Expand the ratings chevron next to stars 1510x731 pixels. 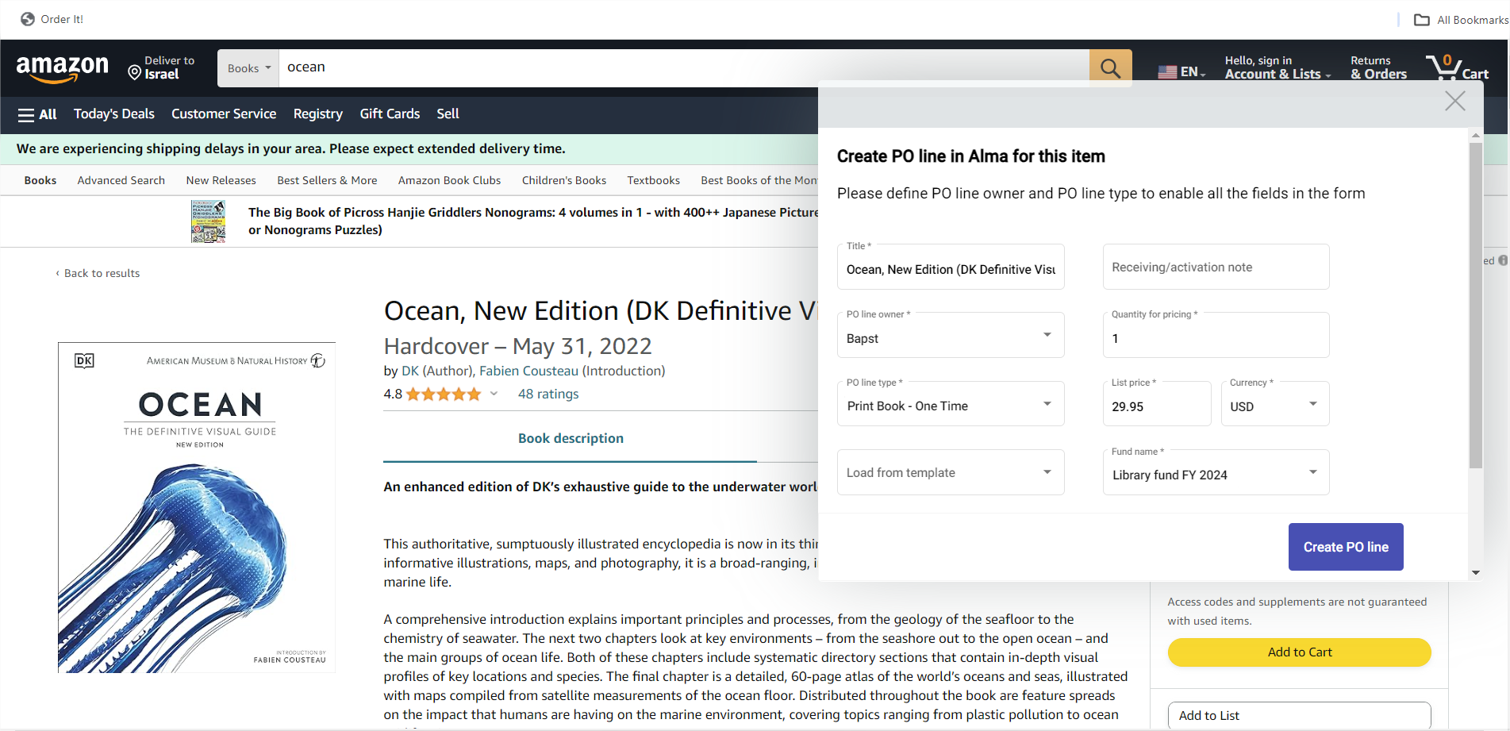[494, 394]
